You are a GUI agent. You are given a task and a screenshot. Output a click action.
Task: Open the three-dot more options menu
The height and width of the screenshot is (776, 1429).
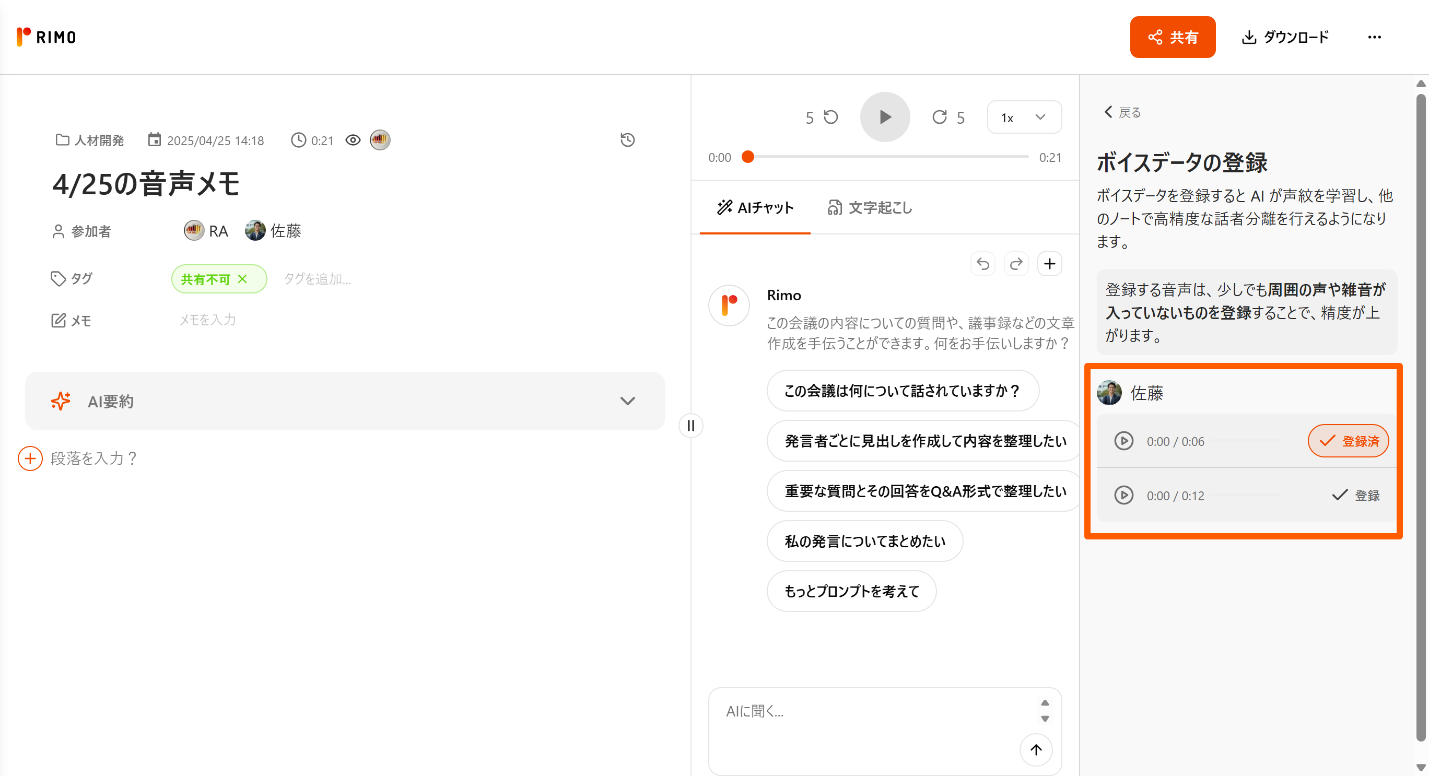tap(1374, 37)
